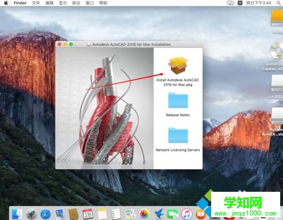Open iTunes from the Dock

(x=187, y=214)
